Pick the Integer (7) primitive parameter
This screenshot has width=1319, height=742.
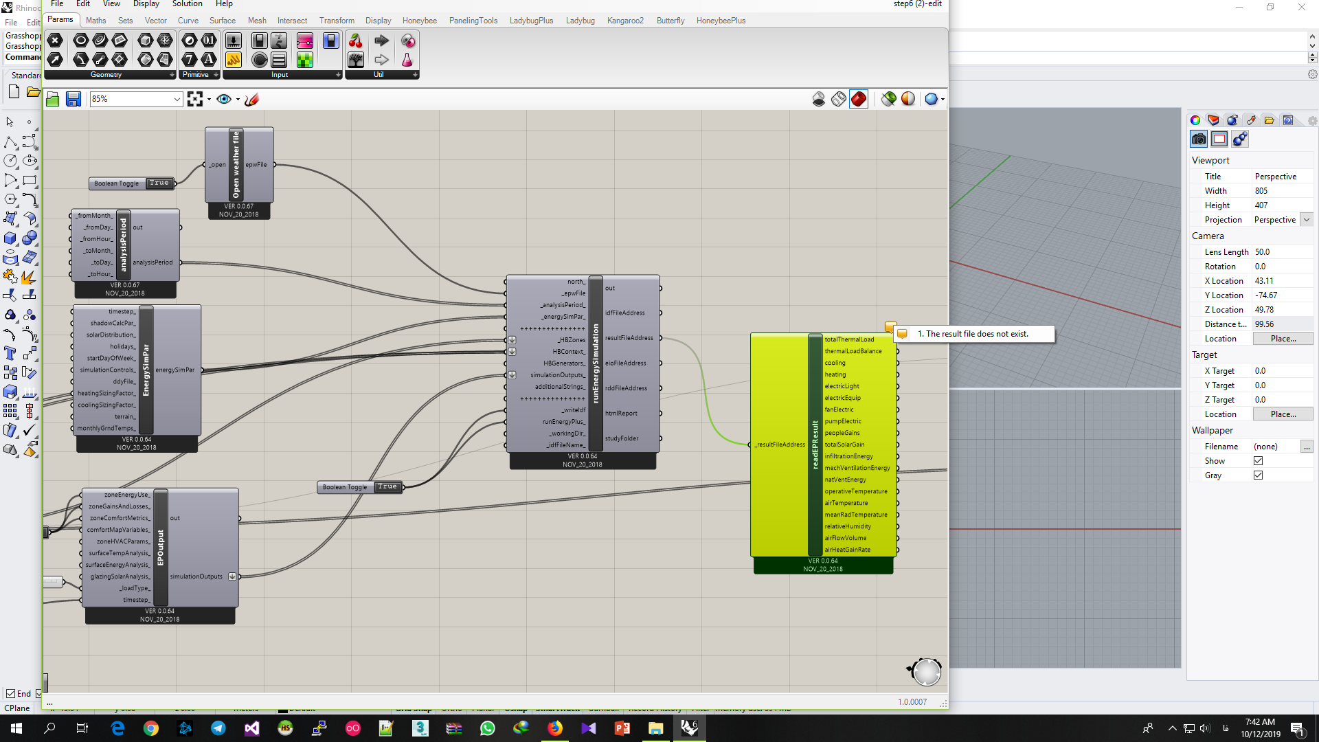click(x=190, y=60)
